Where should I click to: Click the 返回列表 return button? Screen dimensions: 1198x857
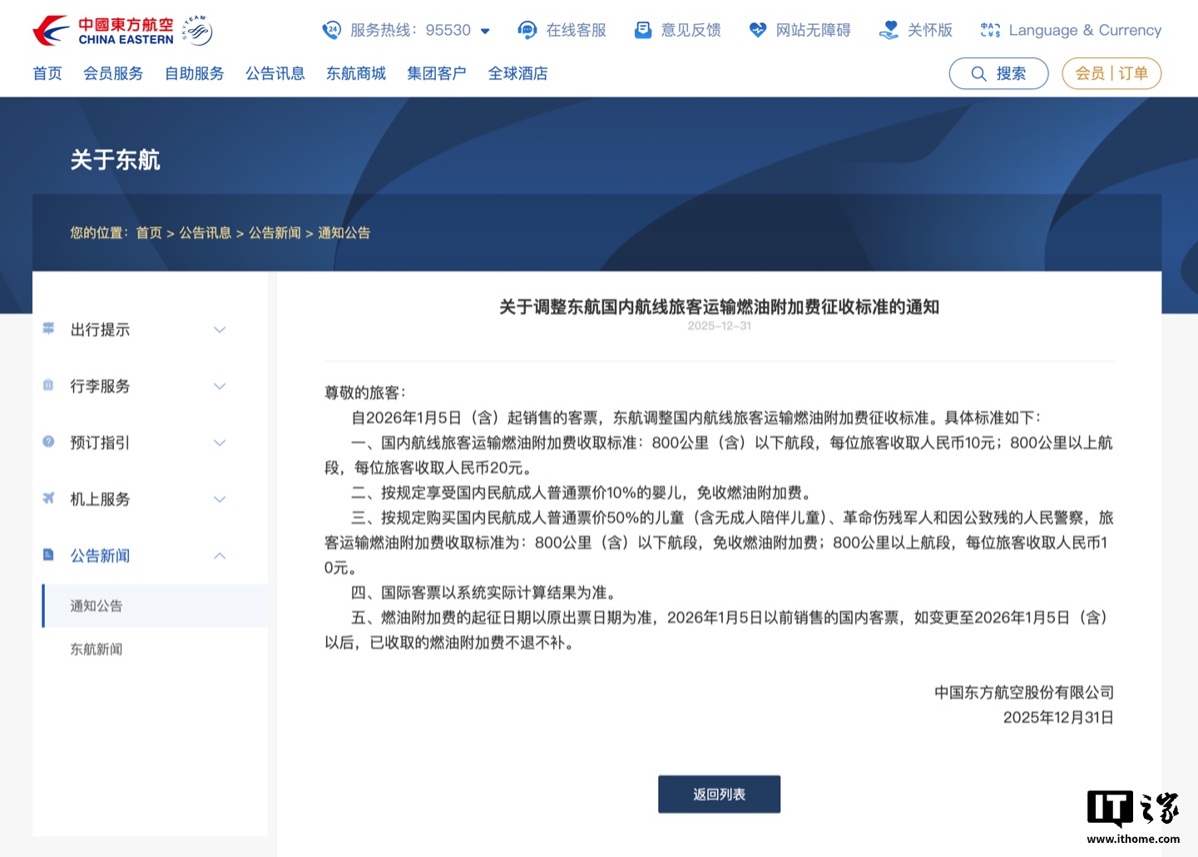[x=719, y=794]
